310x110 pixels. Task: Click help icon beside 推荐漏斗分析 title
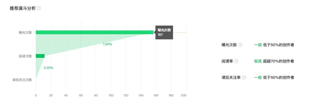point(39,8)
